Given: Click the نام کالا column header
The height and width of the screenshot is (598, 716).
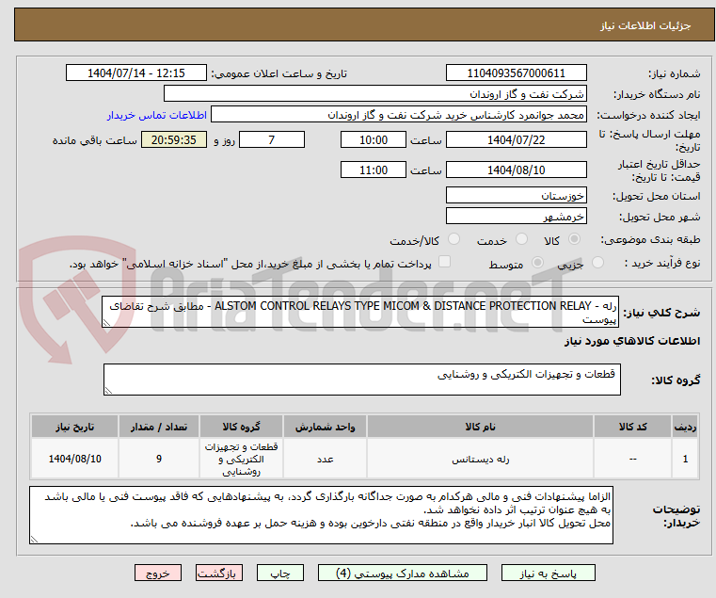Looking at the screenshot, I should [x=480, y=427].
